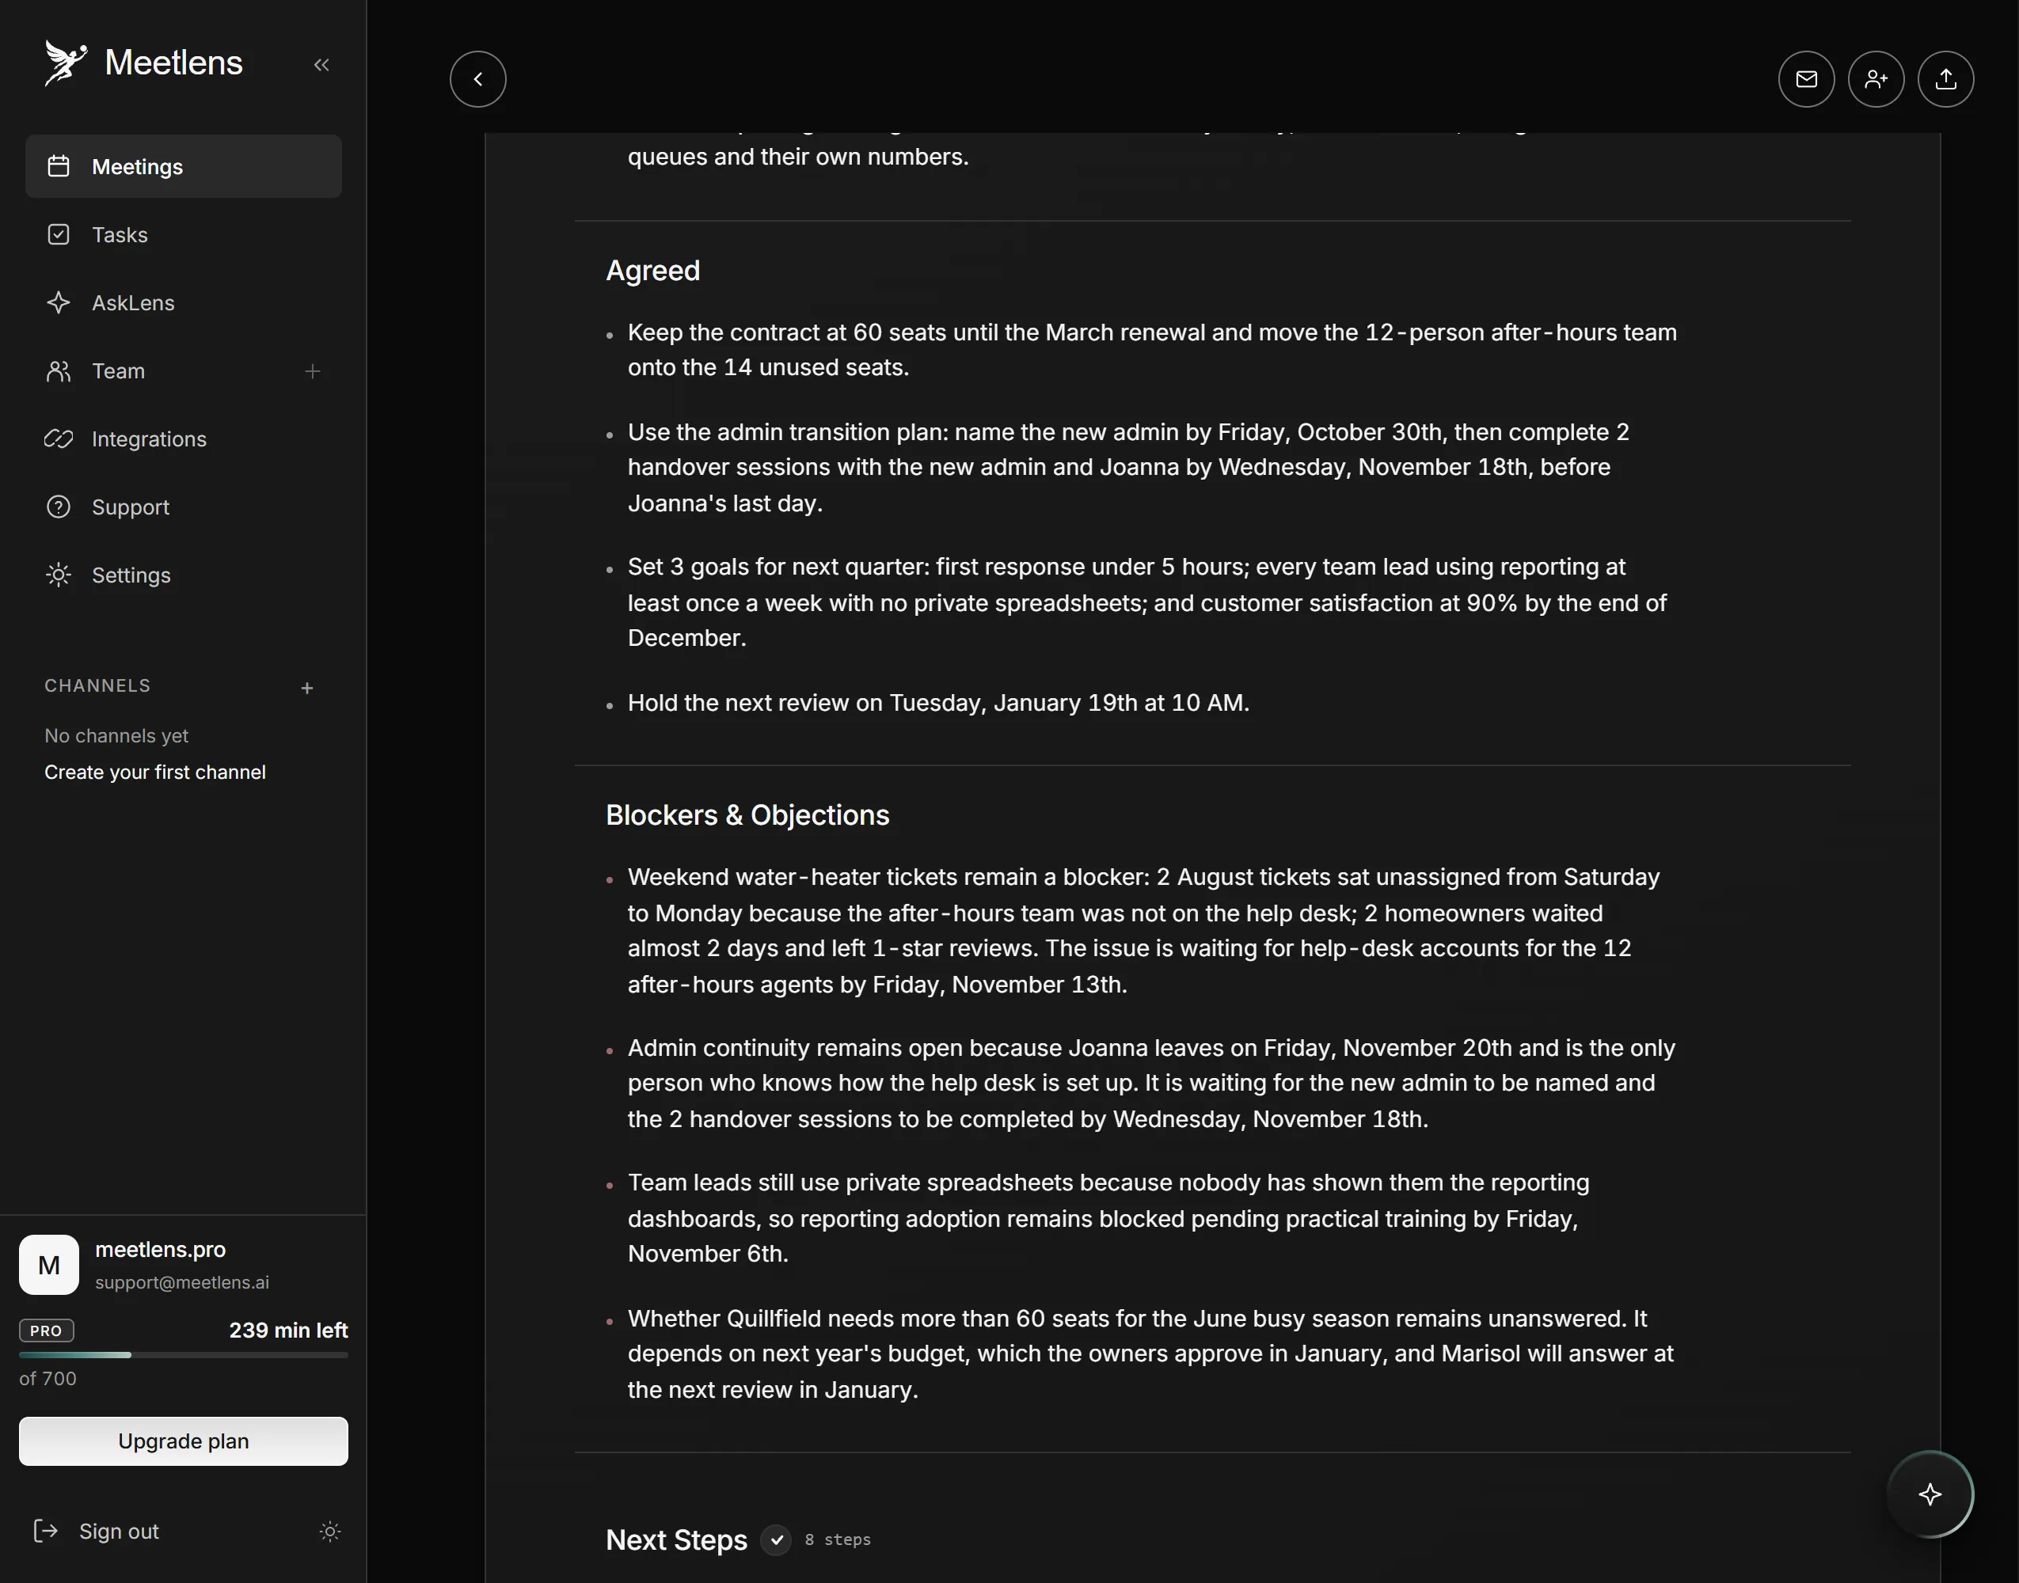The image size is (2019, 1583).
Task: Click the Next Steps heading
Action: point(676,1539)
